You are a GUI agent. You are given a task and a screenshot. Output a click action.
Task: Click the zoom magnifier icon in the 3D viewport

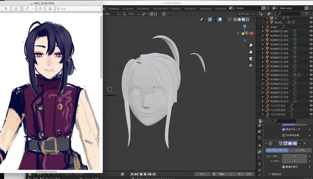point(251,45)
